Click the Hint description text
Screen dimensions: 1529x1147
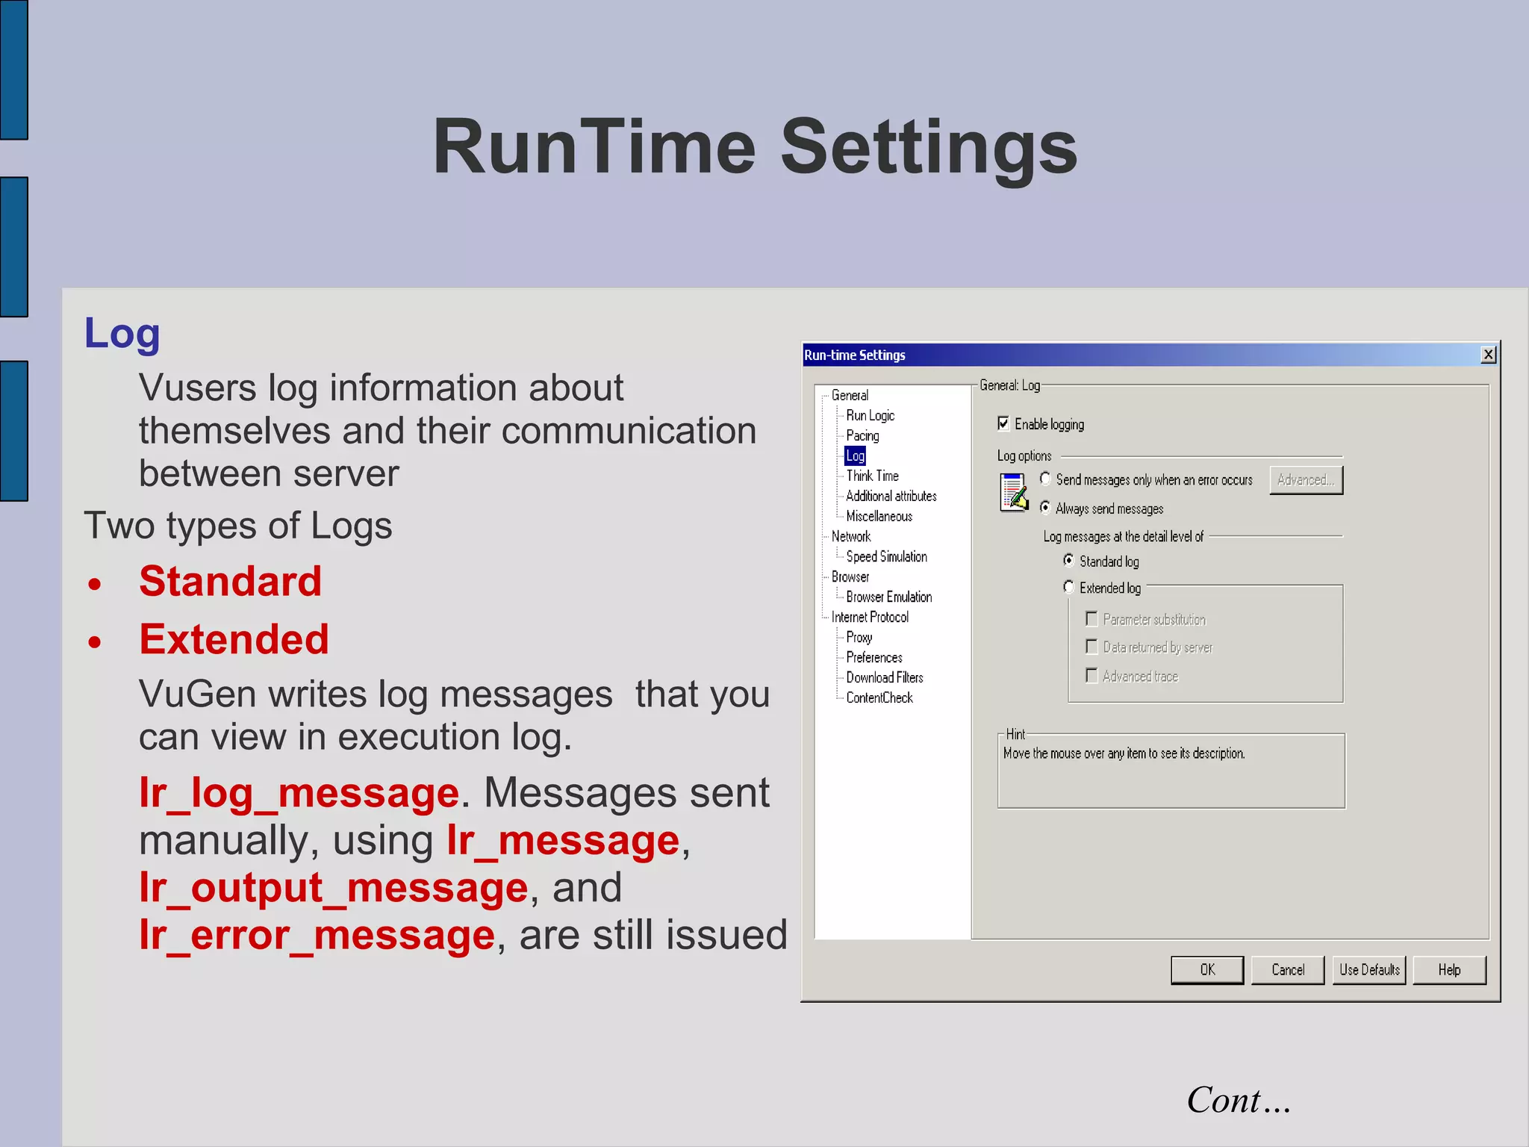tap(1124, 753)
